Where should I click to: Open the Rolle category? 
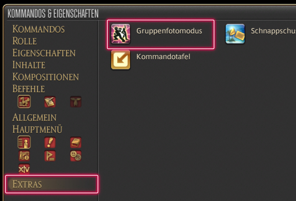point(24,41)
